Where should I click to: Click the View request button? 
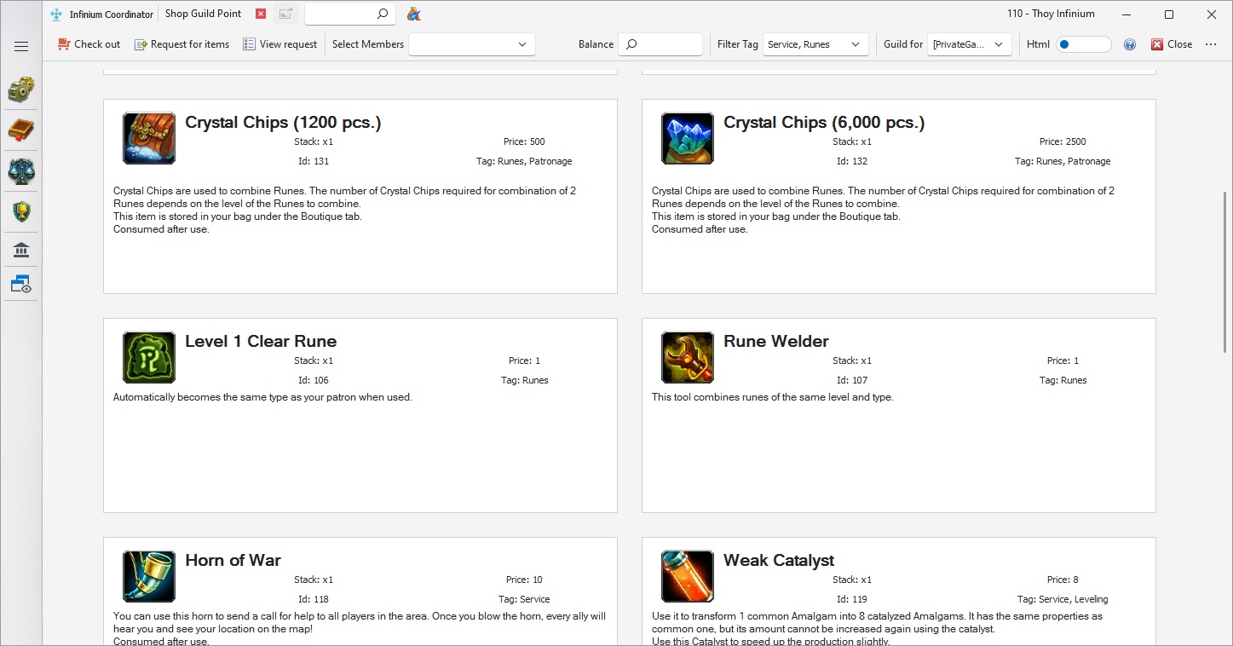coord(279,44)
